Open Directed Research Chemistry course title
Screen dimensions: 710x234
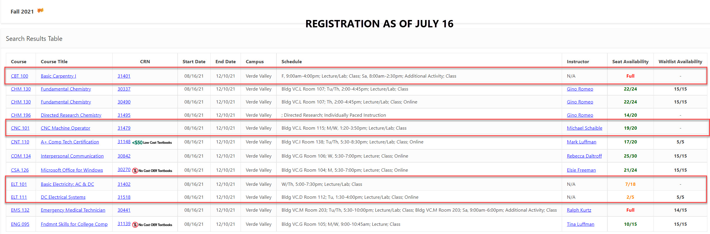pyautogui.click(x=71, y=115)
